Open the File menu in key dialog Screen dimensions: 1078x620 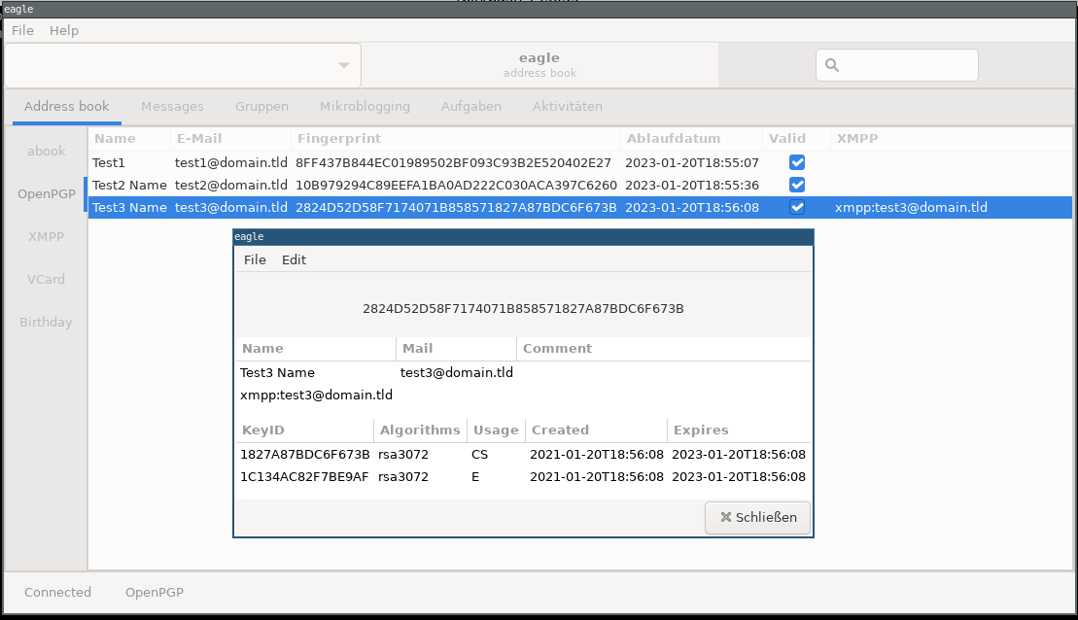(255, 259)
